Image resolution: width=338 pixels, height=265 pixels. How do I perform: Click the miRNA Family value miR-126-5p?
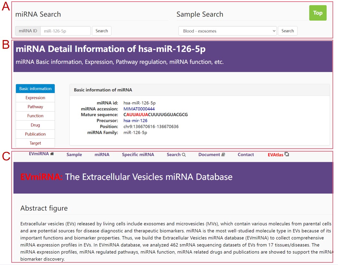[x=135, y=132]
